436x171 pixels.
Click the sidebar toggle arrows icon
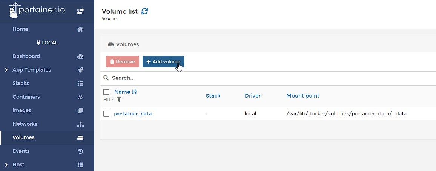80,12
